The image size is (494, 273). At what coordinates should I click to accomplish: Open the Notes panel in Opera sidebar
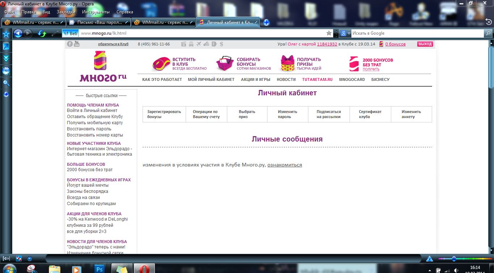coord(6,46)
